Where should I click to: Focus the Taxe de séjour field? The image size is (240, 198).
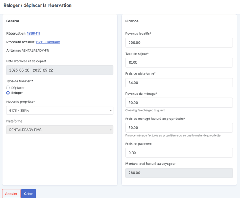point(179,63)
